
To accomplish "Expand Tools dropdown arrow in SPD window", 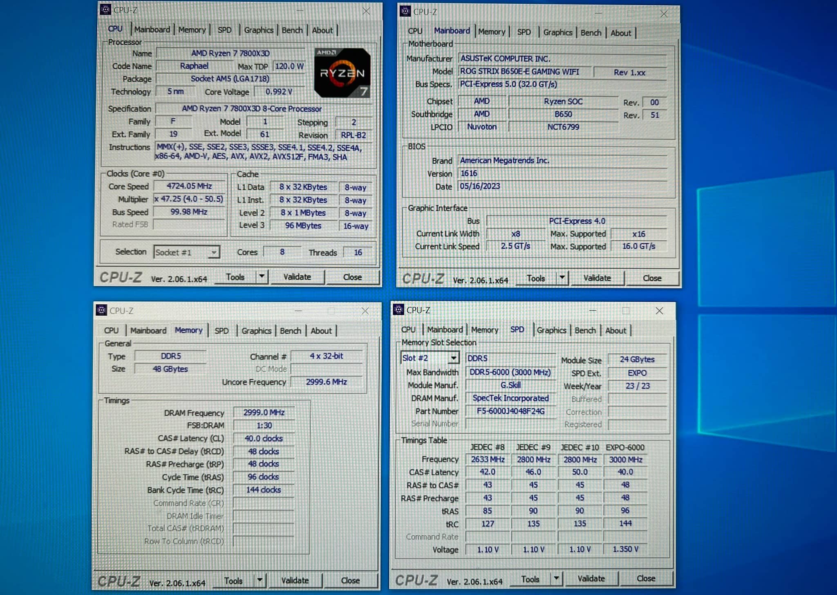I will coord(556,579).
